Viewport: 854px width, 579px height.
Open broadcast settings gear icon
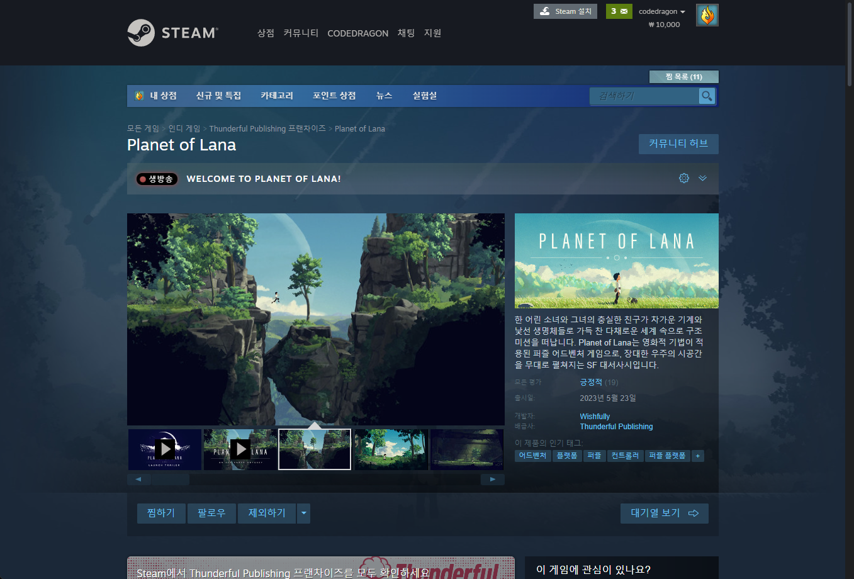click(684, 178)
